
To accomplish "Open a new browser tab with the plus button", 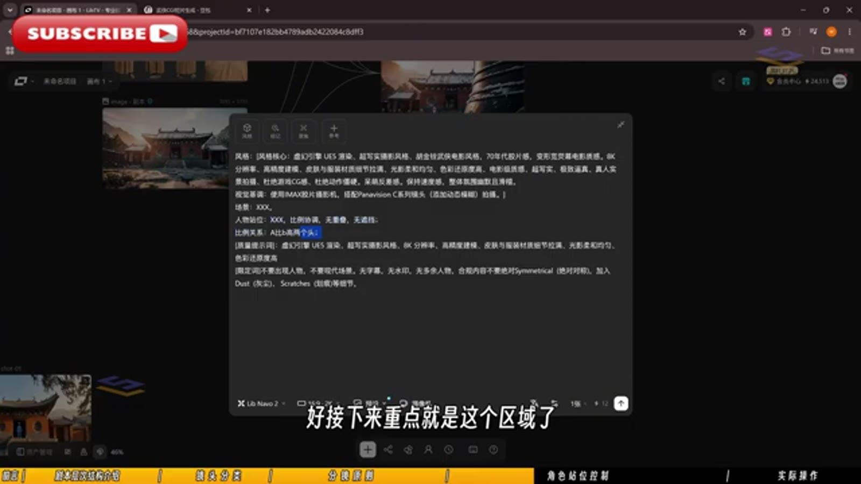I will 267,10.
